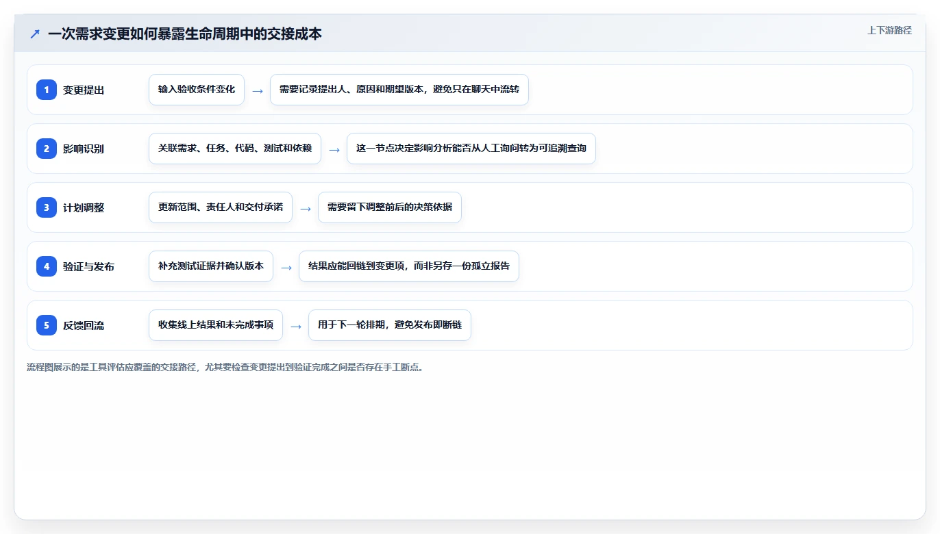Click the 需要留下调整前后的决策依据 box
Viewport: 940px width, 534px height.
[390, 207]
